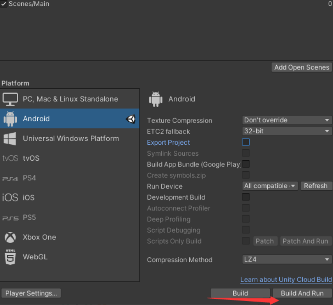Enable the Export Project checkbox
The image size is (333, 305).
(246, 142)
